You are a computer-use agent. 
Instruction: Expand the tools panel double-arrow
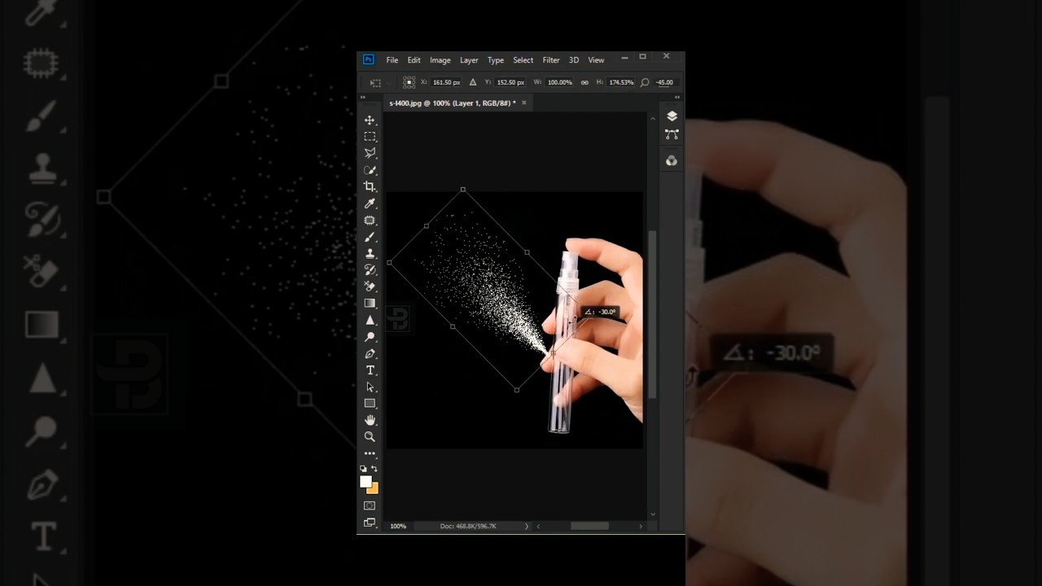(363, 97)
